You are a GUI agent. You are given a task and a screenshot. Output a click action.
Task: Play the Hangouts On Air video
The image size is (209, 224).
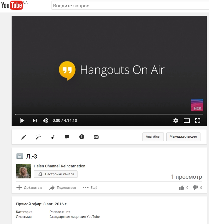(x=22, y=121)
